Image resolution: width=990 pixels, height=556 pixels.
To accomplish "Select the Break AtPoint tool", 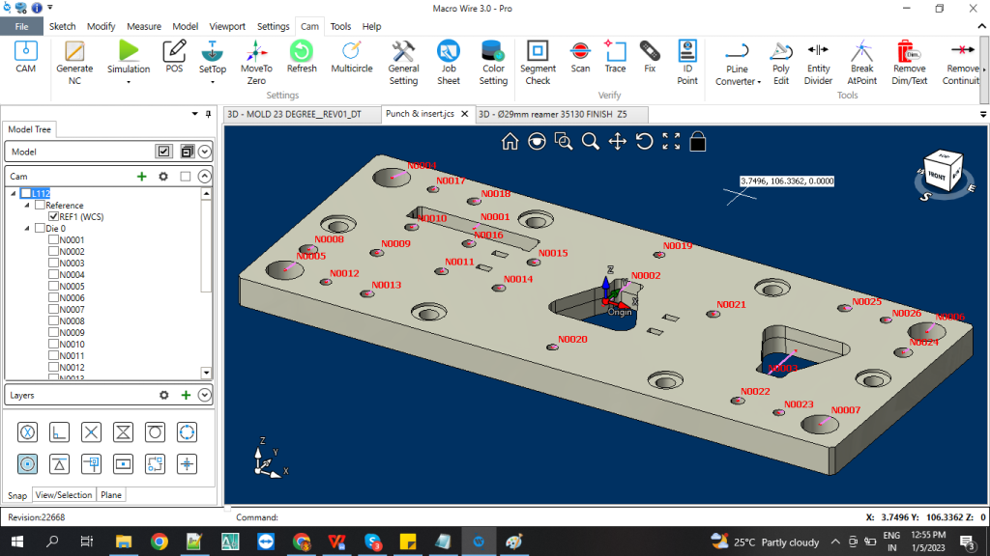I will coord(861,63).
